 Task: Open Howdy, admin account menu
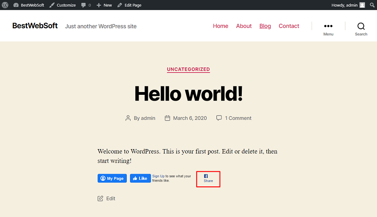click(x=348, y=5)
